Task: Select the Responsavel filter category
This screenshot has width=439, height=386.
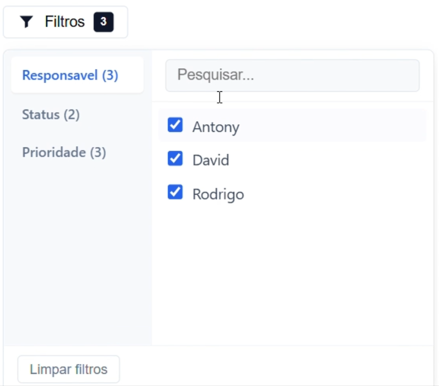Action: click(x=70, y=75)
